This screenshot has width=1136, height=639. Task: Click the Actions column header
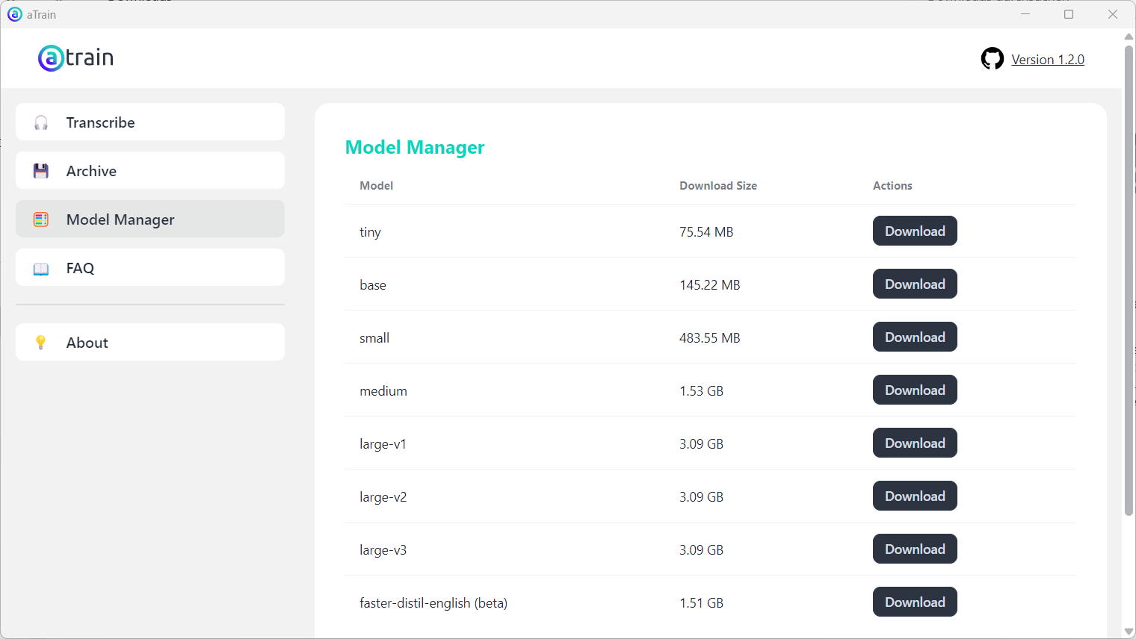point(892,186)
